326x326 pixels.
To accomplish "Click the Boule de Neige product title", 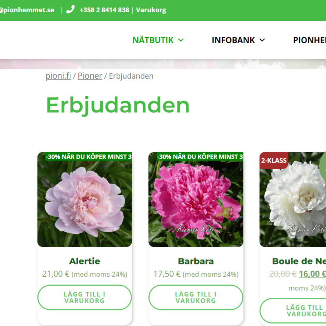I will coord(299,261).
